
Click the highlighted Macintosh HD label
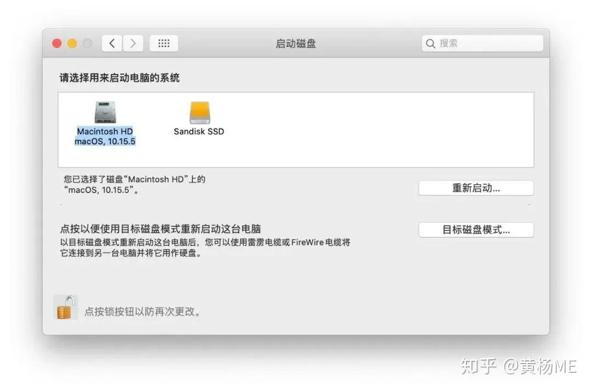pyautogui.click(x=105, y=131)
